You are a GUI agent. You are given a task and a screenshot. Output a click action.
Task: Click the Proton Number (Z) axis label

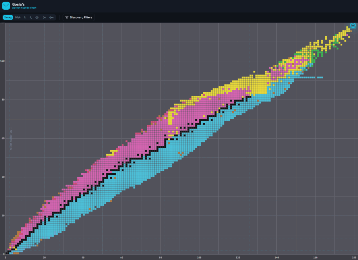[x=11, y=140]
